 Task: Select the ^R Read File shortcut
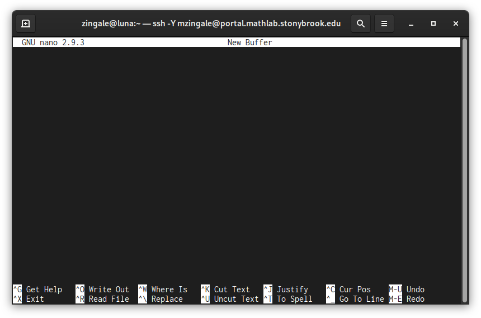(102, 299)
